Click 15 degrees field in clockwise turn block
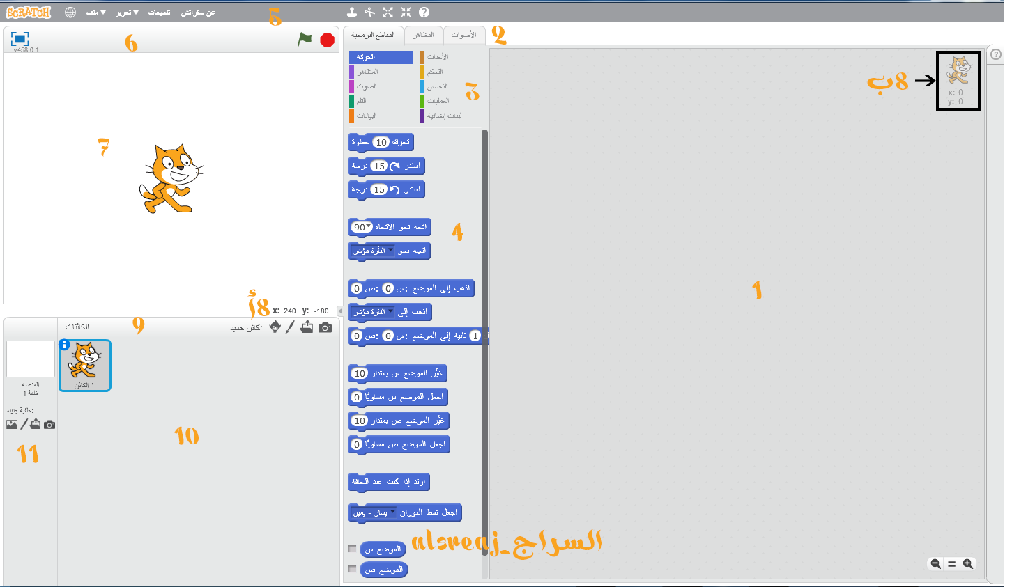The image size is (1012, 587). click(378, 166)
